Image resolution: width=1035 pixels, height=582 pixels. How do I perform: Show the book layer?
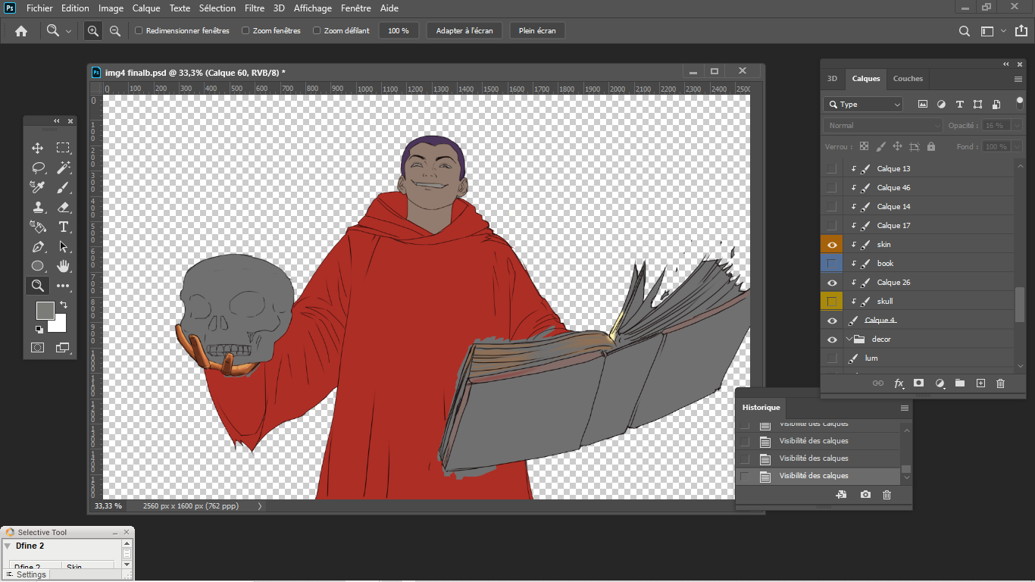pyautogui.click(x=832, y=264)
